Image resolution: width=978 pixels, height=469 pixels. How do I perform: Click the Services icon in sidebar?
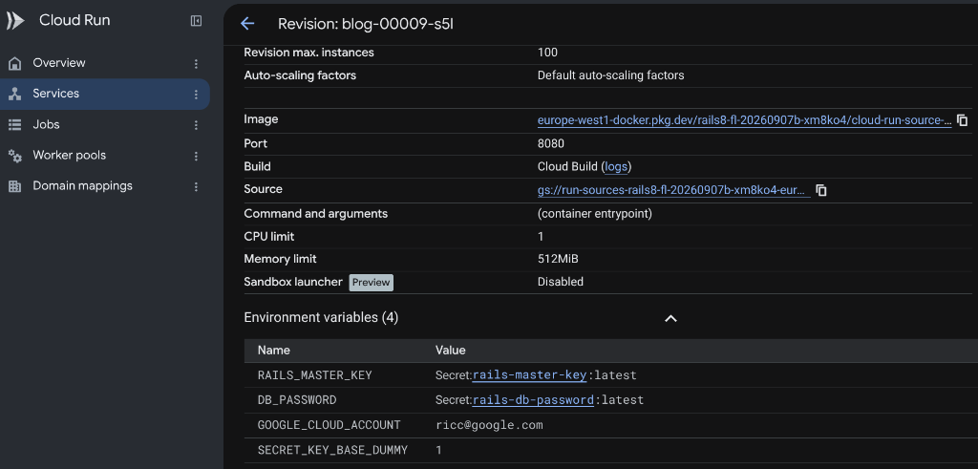pyautogui.click(x=15, y=94)
